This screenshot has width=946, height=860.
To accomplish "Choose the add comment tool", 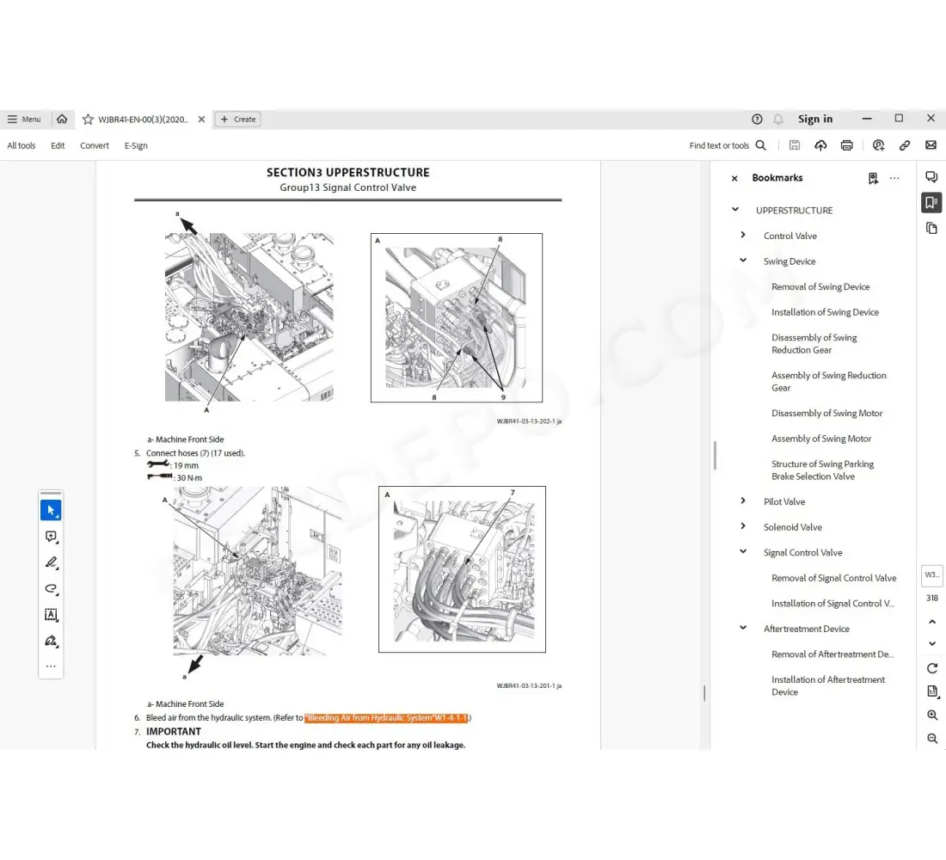I will click(51, 537).
